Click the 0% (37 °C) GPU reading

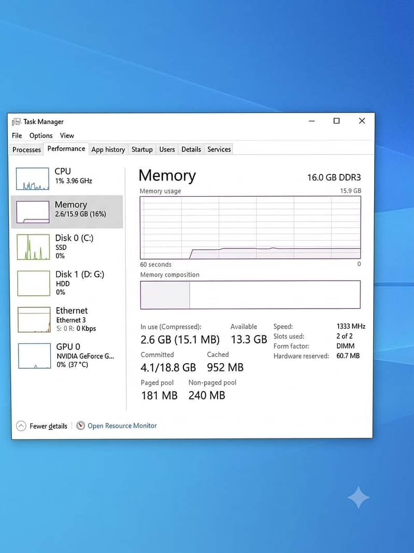pyautogui.click(x=72, y=365)
